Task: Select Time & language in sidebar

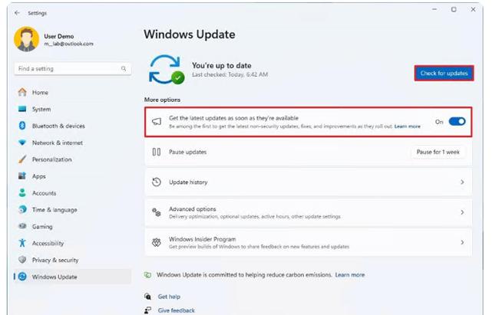Action: (x=54, y=209)
